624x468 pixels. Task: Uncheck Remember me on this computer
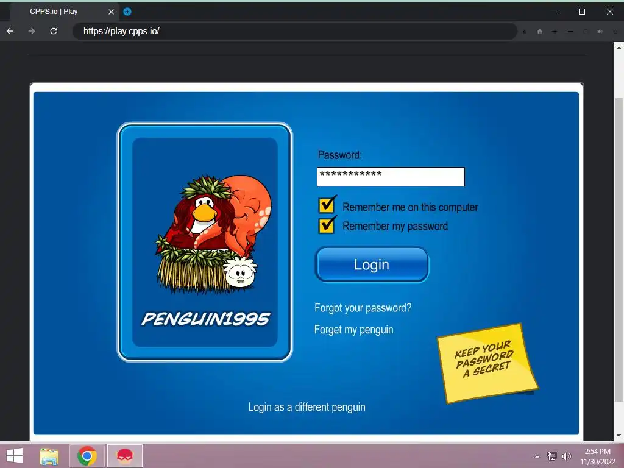tap(327, 205)
